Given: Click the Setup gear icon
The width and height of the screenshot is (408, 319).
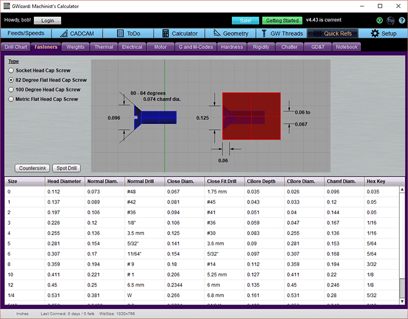Looking at the screenshot, I should click(375, 34).
